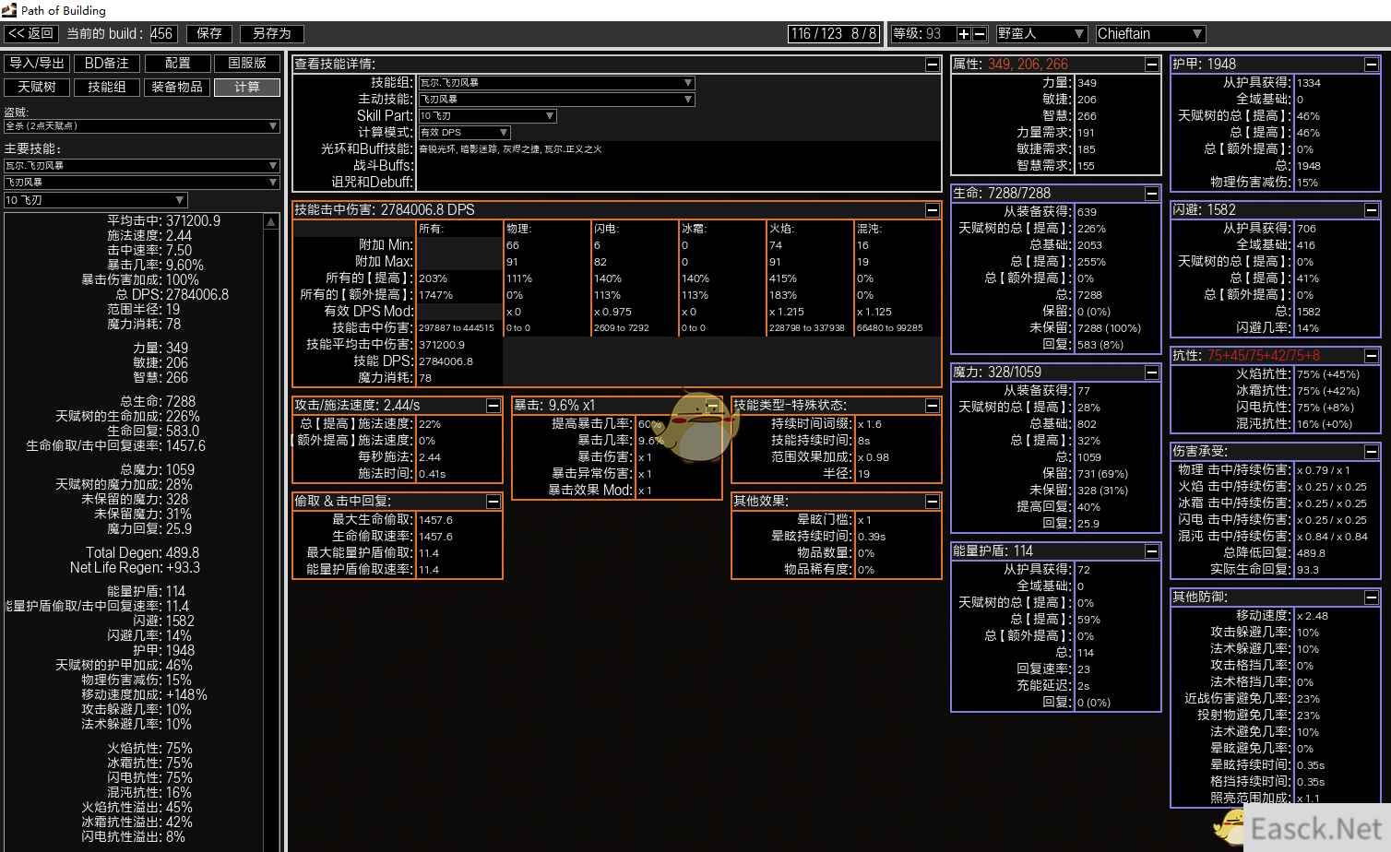Open the BD备注 notes tab

107,64
